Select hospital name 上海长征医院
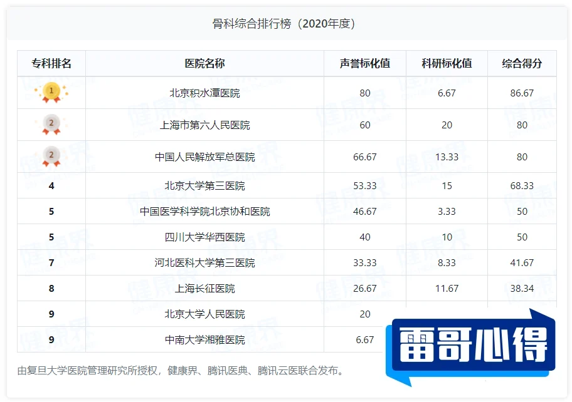The height and width of the screenshot is (402, 572). click(x=204, y=289)
